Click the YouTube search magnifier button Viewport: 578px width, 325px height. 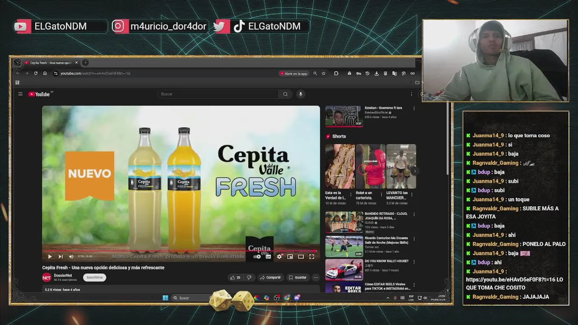pyautogui.click(x=285, y=94)
